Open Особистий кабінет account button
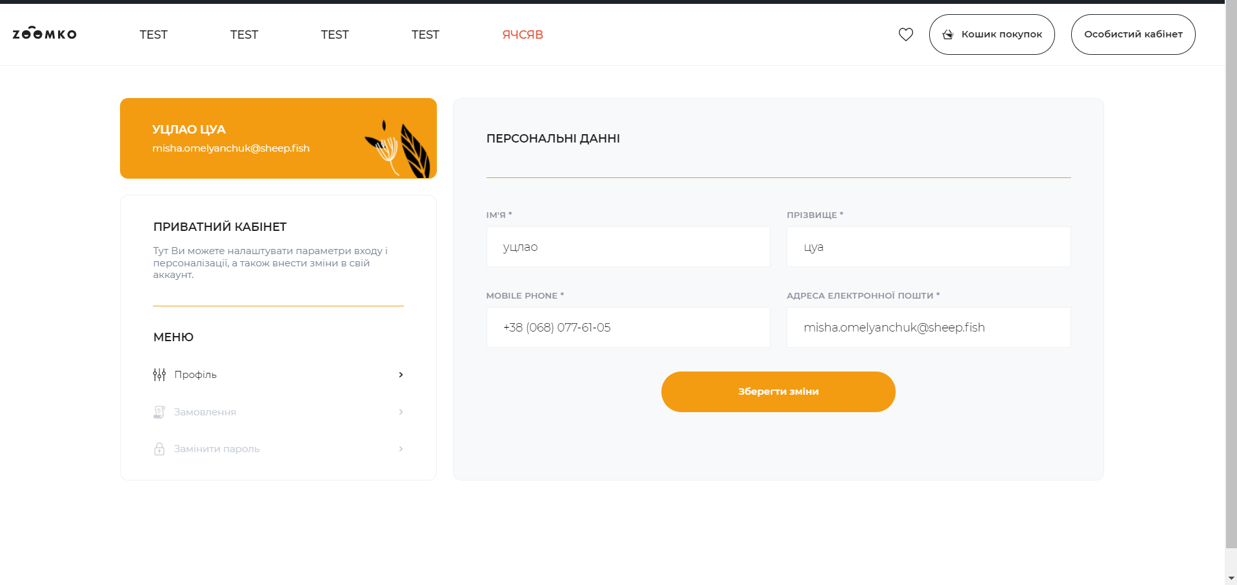 tap(1133, 34)
